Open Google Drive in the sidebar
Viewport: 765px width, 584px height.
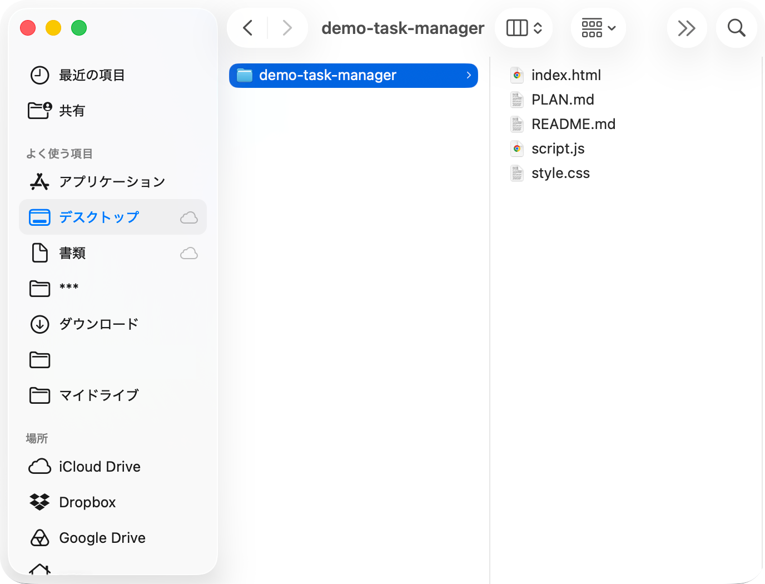coord(113,538)
